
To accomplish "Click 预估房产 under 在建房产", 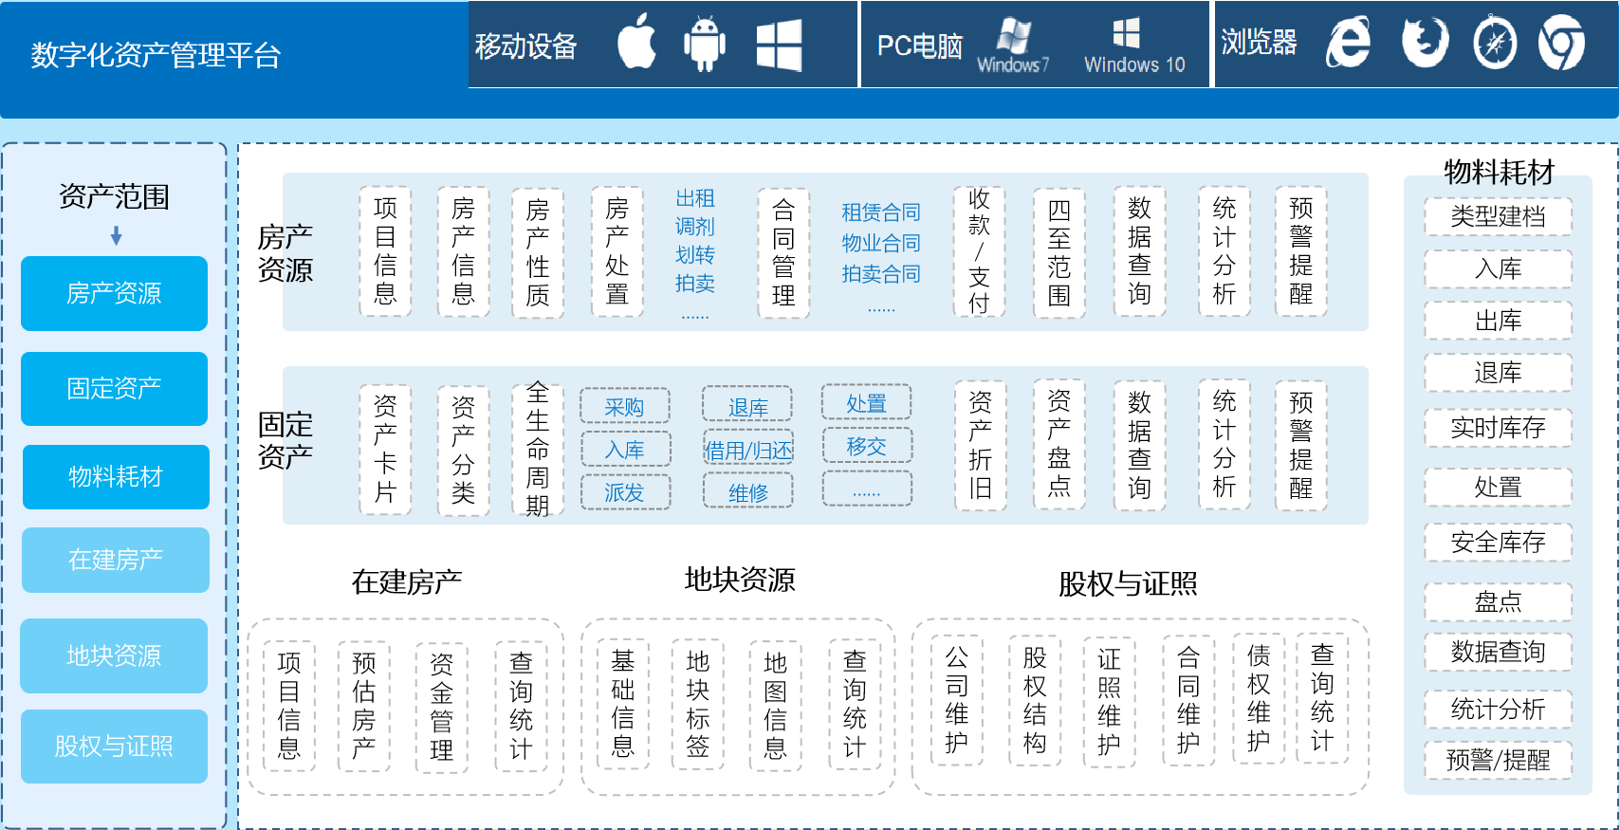I will (363, 706).
